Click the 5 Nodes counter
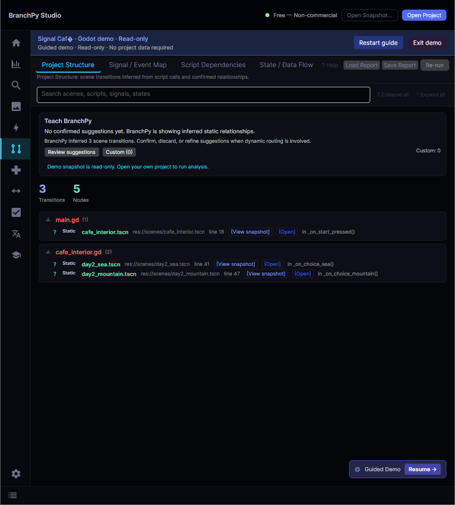Image resolution: width=455 pixels, height=505 pixels. (x=81, y=193)
